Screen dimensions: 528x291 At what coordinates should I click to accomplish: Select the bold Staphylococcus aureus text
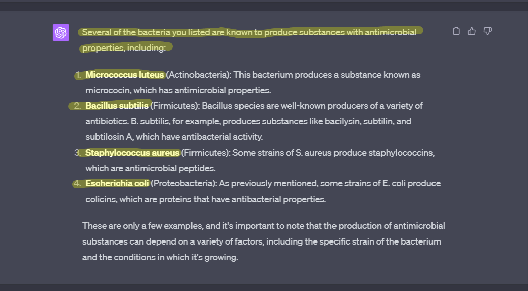coord(132,153)
